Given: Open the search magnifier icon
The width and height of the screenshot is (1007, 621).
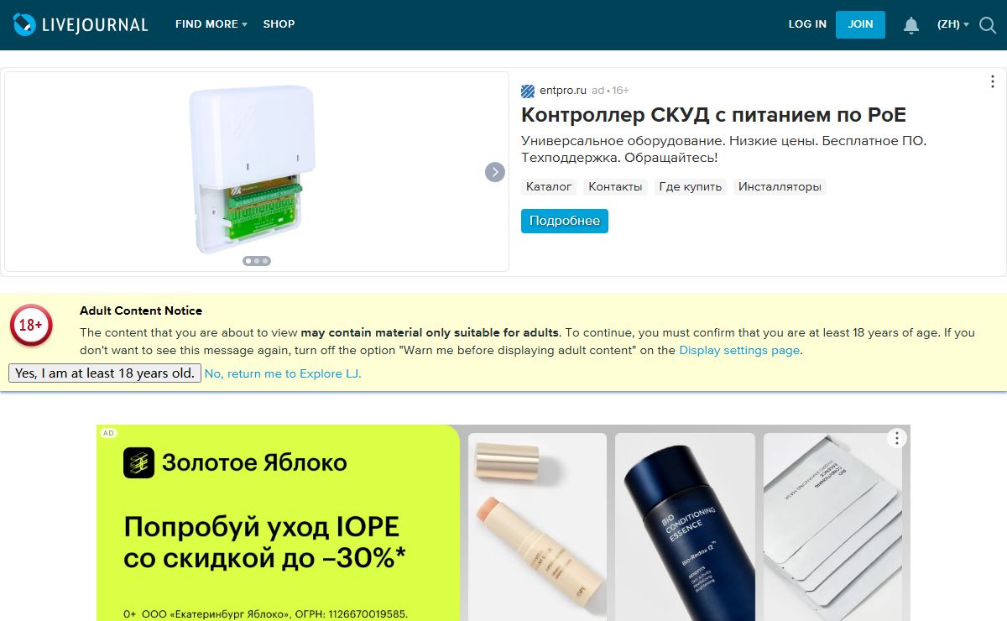Looking at the screenshot, I should [x=987, y=25].
